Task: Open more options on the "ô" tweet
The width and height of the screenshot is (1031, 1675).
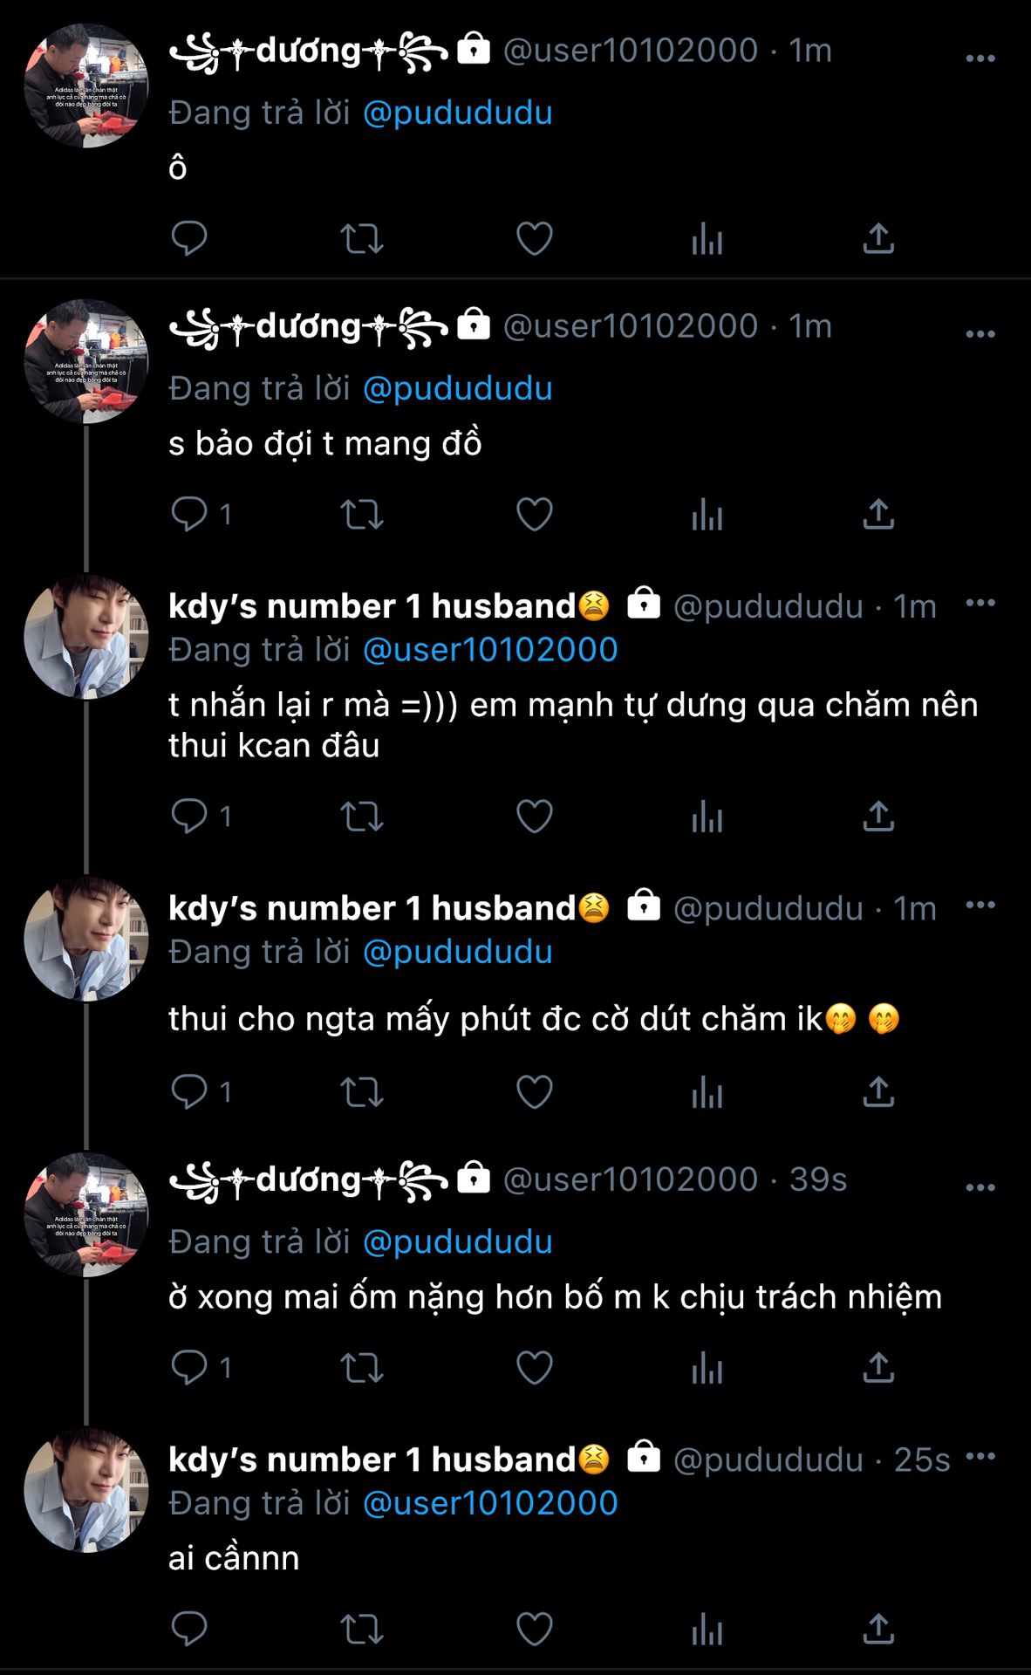Action: [x=980, y=58]
